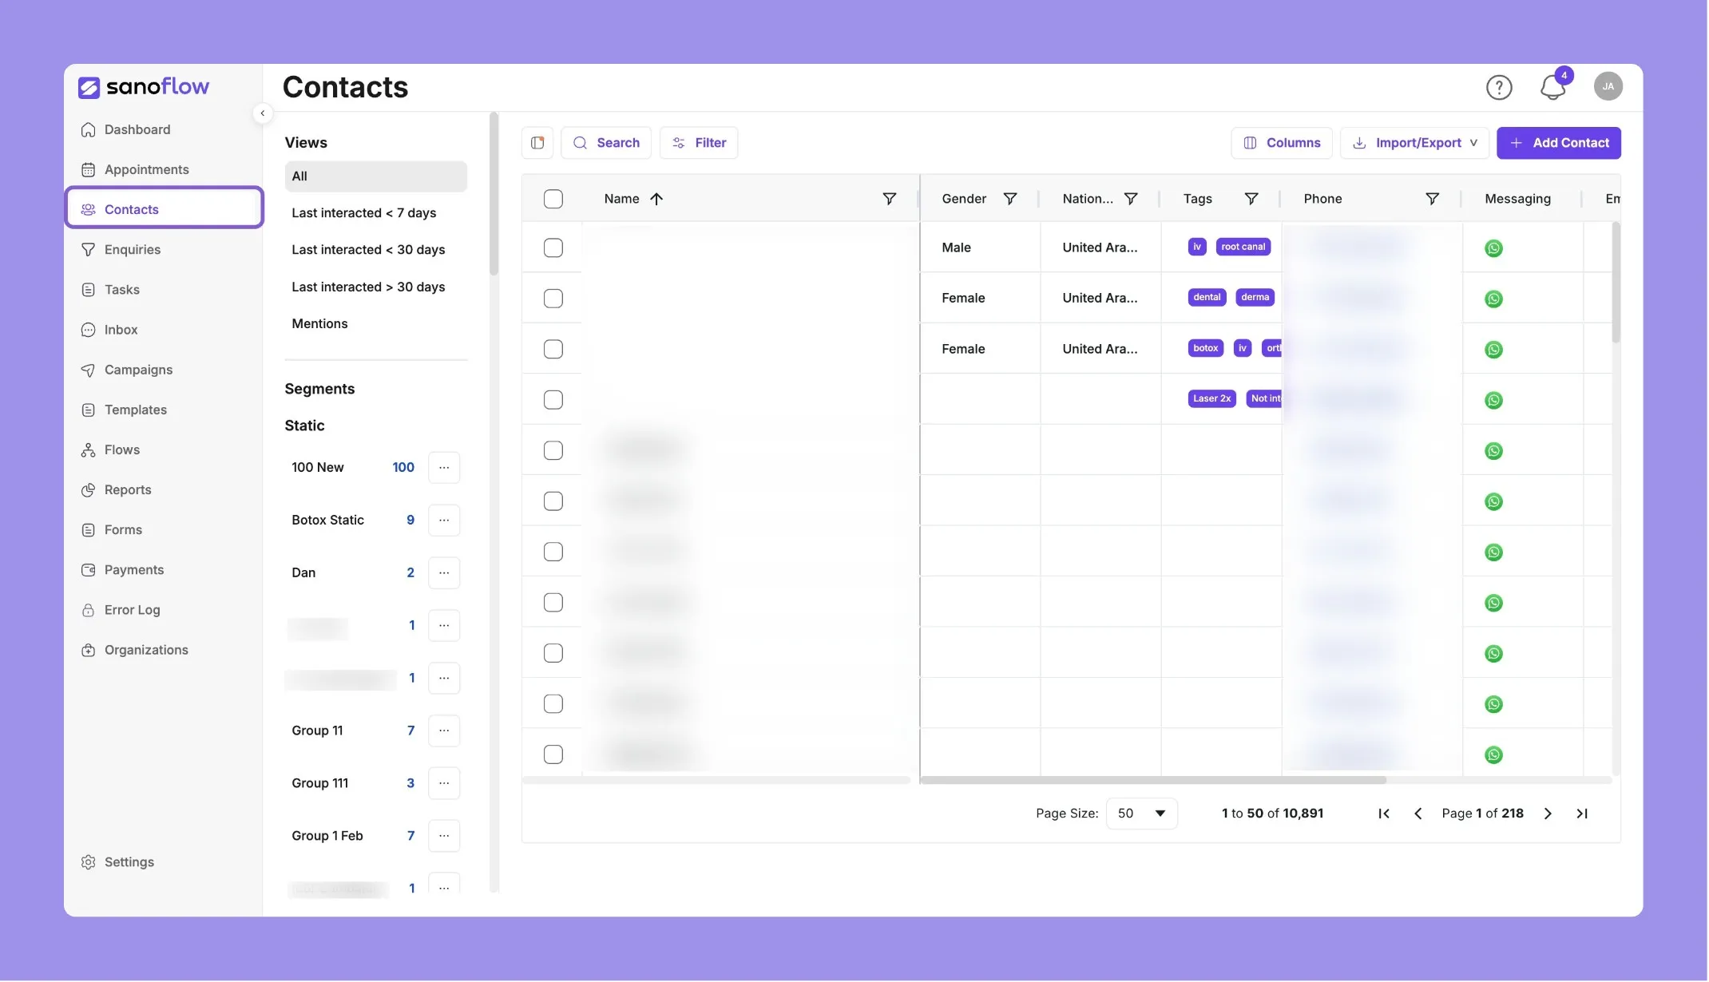Select the checkbox in the Male row

click(x=553, y=248)
